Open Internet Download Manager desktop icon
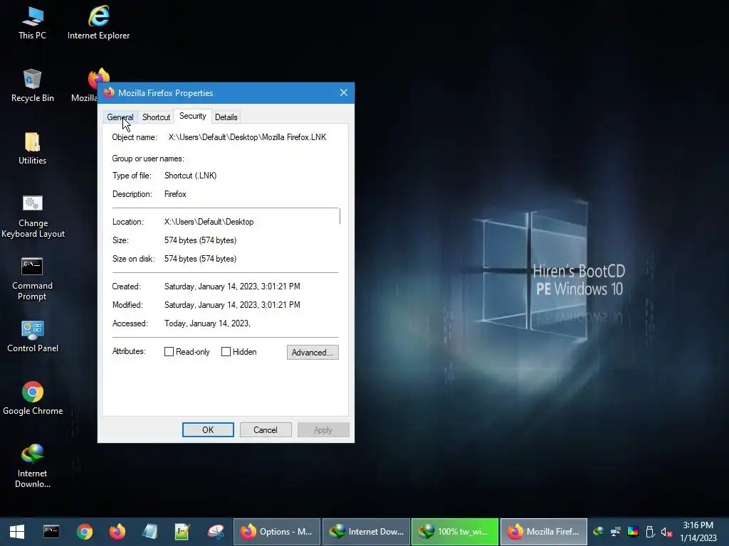 coord(33,466)
